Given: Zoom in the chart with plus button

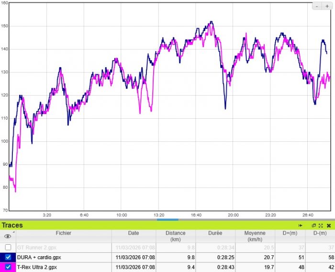Looking at the screenshot, I should 327,6.
